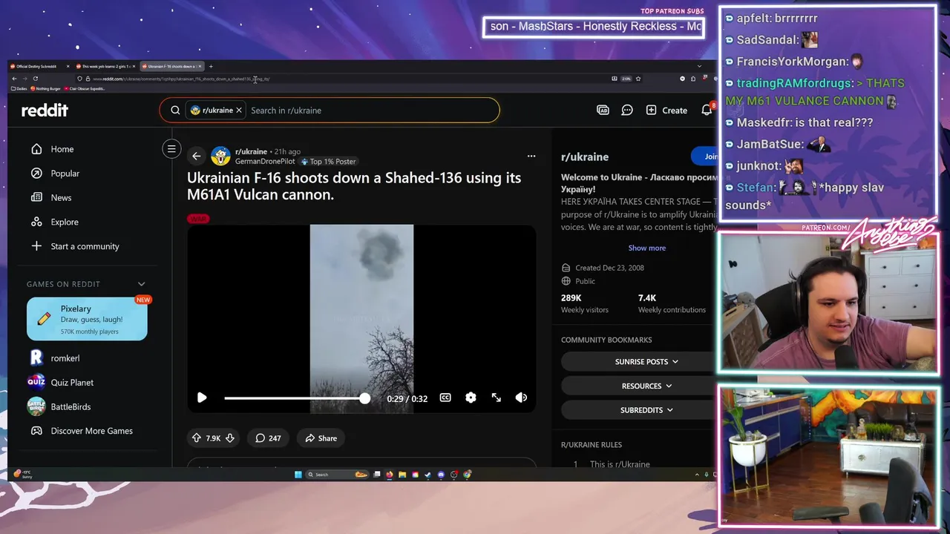The width and height of the screenshot is (950, 534).
Task: Toggle video closed captions
Action: point(445,398)
